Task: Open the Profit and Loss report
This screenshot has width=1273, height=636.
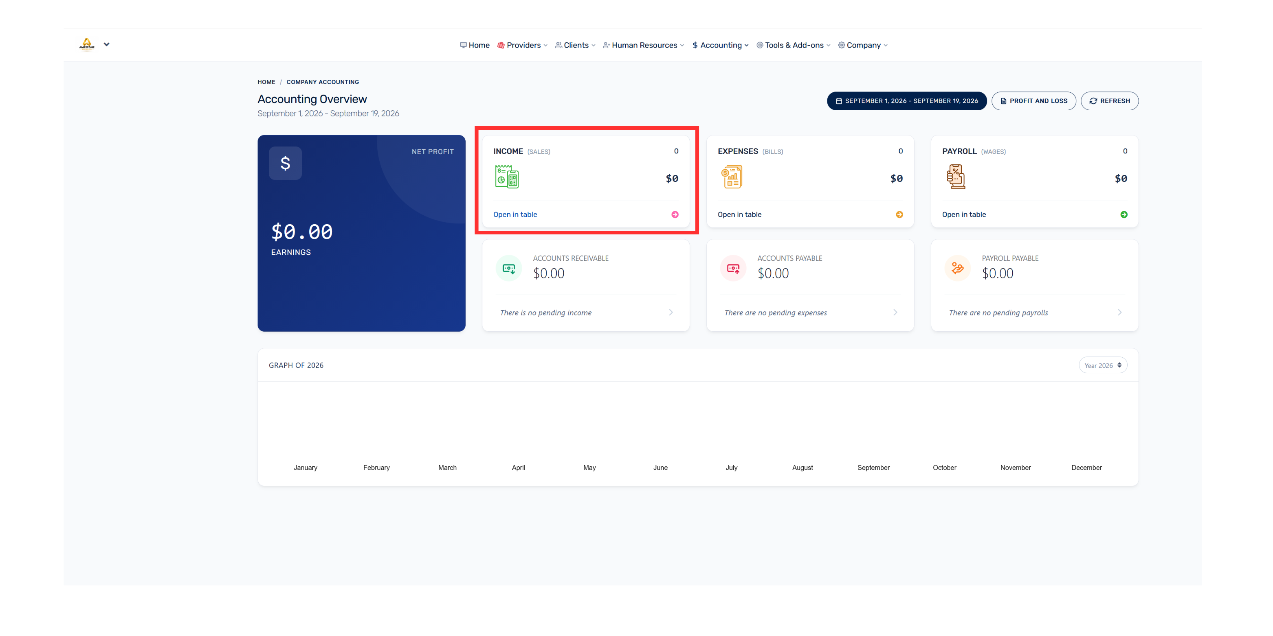Action: click(1033, 101)
